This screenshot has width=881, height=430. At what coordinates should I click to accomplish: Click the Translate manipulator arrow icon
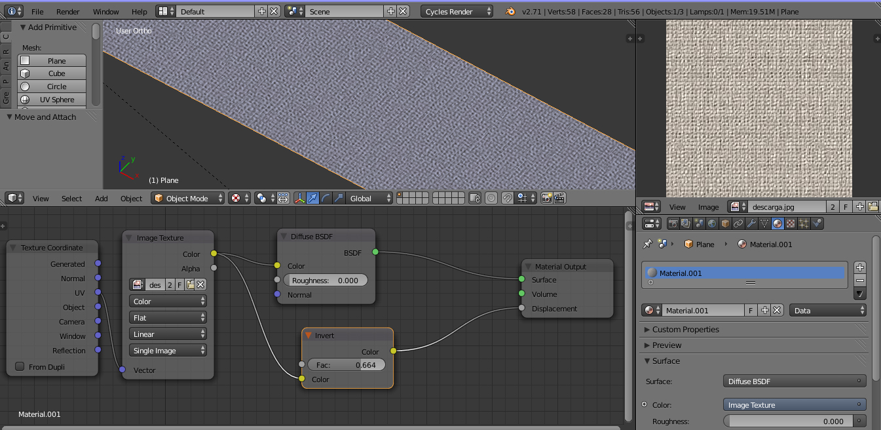[312, 198]
